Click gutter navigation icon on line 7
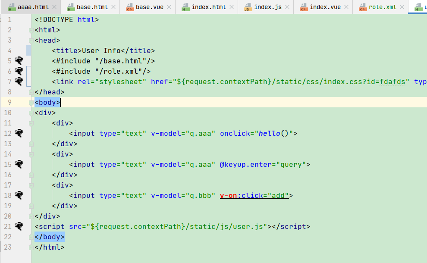This screenshot has height=263, width=427. (19, 81)
